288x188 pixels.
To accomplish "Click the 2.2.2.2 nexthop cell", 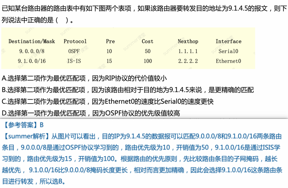I will (x=188, y=61).
